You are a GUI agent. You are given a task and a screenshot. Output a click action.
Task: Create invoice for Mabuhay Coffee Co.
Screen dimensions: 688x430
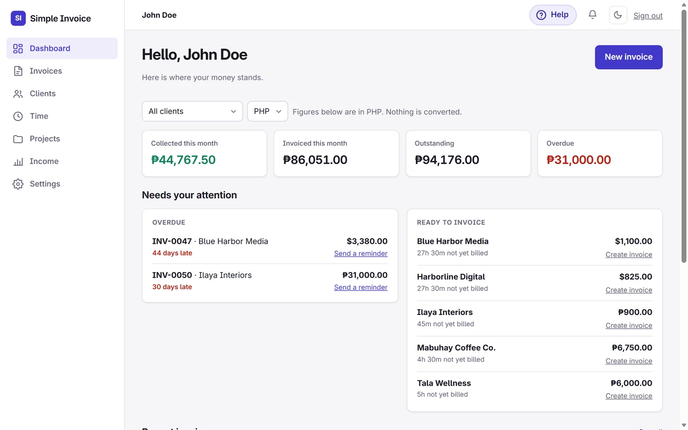pyautogui.click(x=629, y=361)
